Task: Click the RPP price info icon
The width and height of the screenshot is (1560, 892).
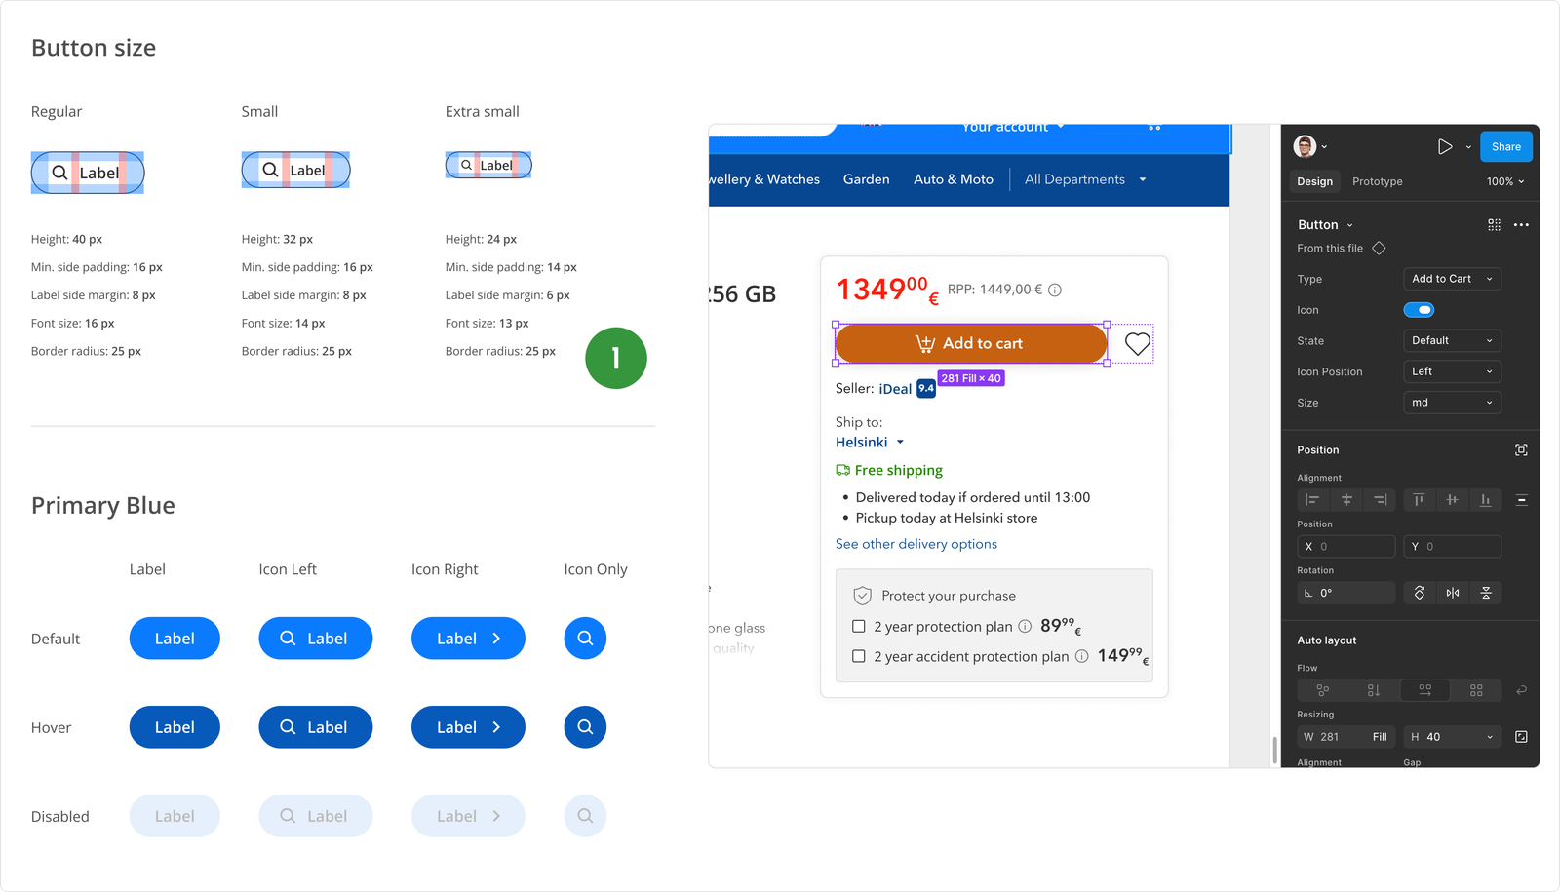Action: pyautogui.click(x=1055, y=290)
